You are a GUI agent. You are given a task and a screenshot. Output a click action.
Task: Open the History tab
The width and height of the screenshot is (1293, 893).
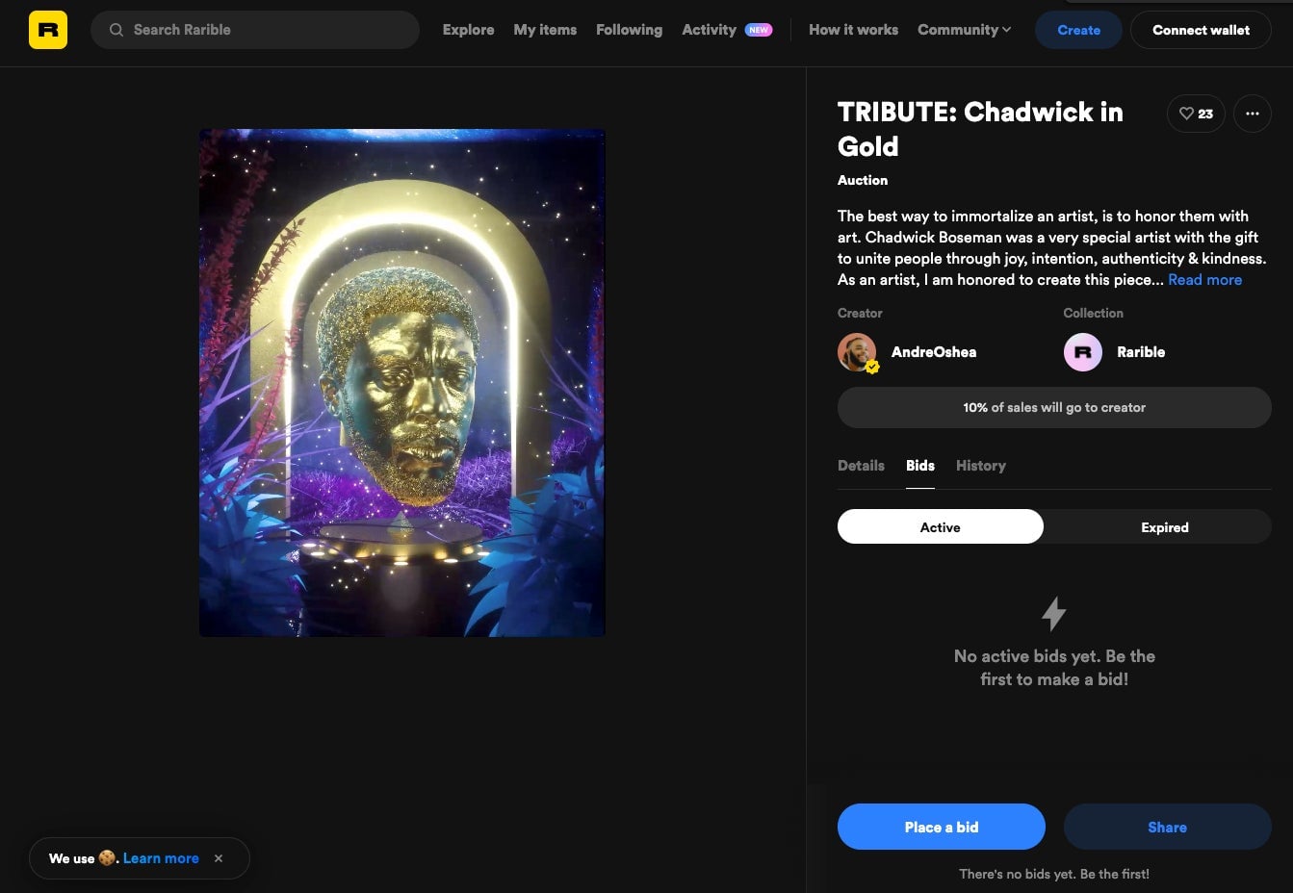980,466
